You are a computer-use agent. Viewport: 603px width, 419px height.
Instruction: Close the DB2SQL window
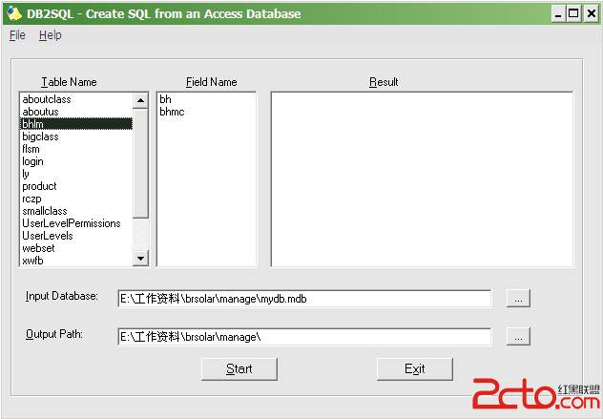tap(592, 14)
